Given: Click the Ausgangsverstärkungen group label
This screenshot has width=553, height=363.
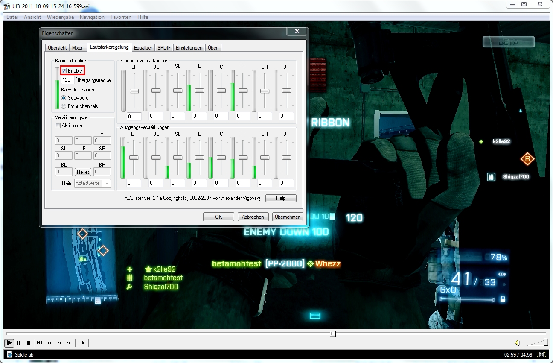Looking at the screenshot, I should [x=145, y=127].
